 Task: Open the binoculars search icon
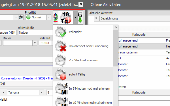[x=21, y=17]
